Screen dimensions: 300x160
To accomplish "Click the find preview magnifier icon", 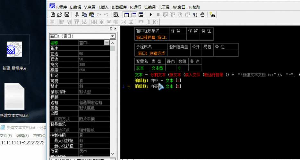I will [x=116, y=14].
